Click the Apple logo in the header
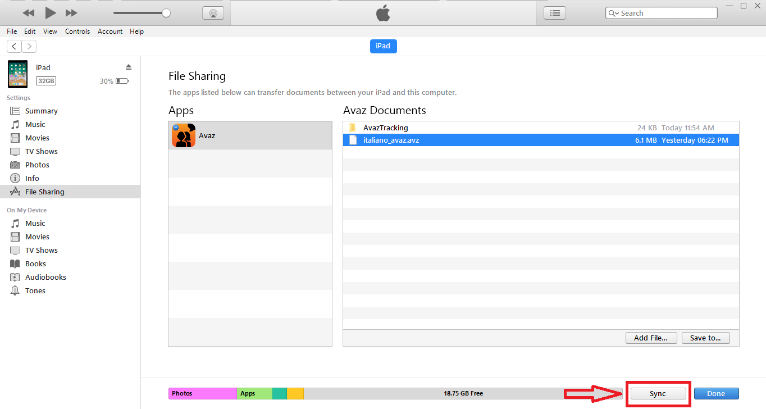The height and width of the screenshot is (409, 766). coord(383,13)
